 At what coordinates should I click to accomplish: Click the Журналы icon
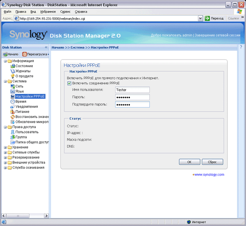click(13, 71)
